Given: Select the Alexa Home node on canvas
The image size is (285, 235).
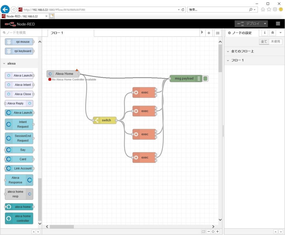Looking at the screenshot, I should coord(63,74).
